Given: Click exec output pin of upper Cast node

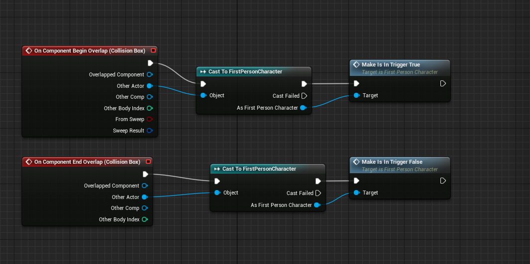Looking at the screenshot, I should click(x=304, y=84).
